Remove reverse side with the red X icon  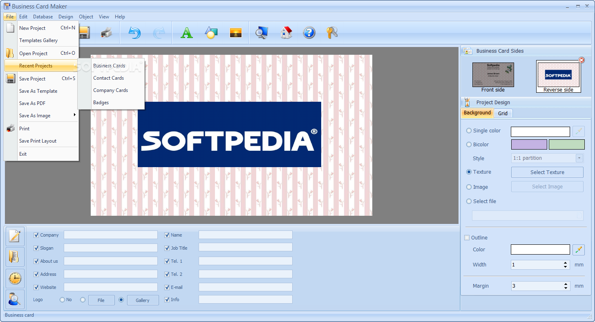(582, 60)
